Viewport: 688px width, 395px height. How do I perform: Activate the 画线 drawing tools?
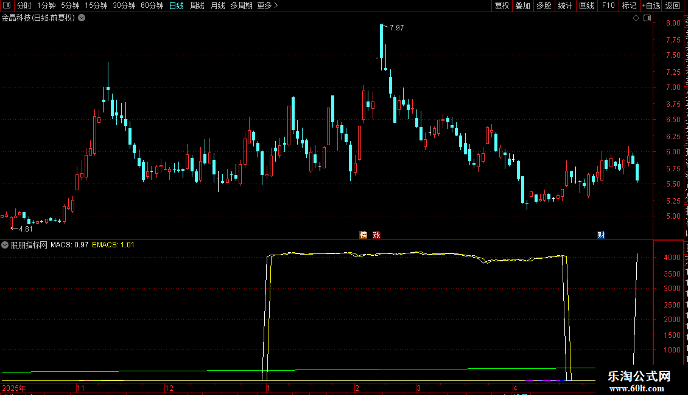pyautogui.click(x=587, y=5)
